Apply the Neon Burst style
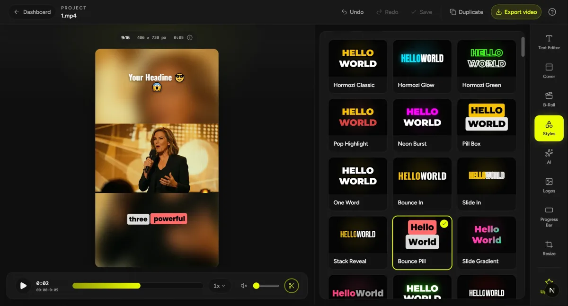 coord(422,125)
